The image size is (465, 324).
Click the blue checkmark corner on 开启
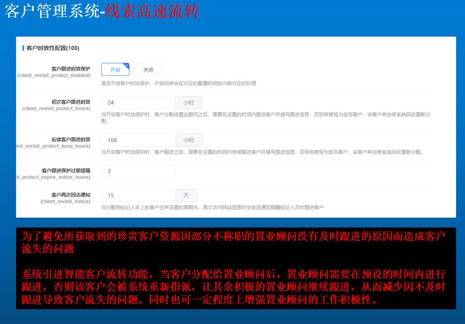tap(127, 65)
